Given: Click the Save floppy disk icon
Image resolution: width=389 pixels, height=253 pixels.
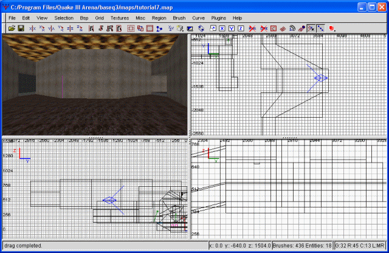Looking at the screenshot, I should point(21,29).
